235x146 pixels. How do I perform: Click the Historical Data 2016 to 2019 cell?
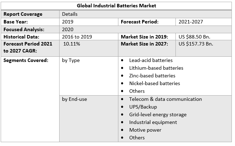[x=77, y=37]
